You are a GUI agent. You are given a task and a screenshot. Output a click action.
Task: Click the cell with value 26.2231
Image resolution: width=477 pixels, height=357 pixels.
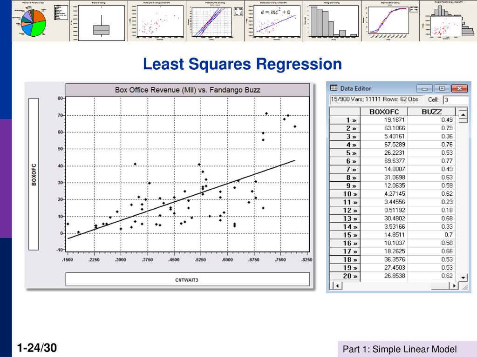pyautogui.click(x=384, y=152)
